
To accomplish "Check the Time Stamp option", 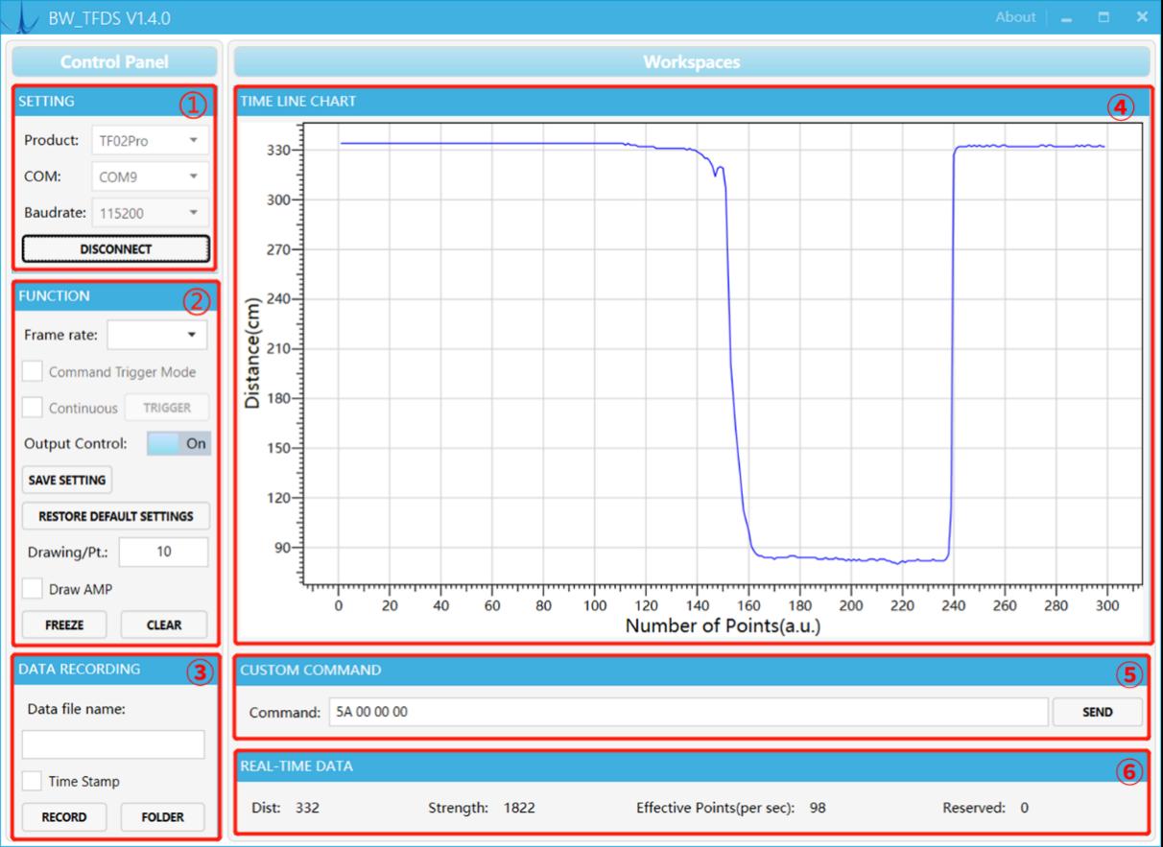I will [33, 781].
